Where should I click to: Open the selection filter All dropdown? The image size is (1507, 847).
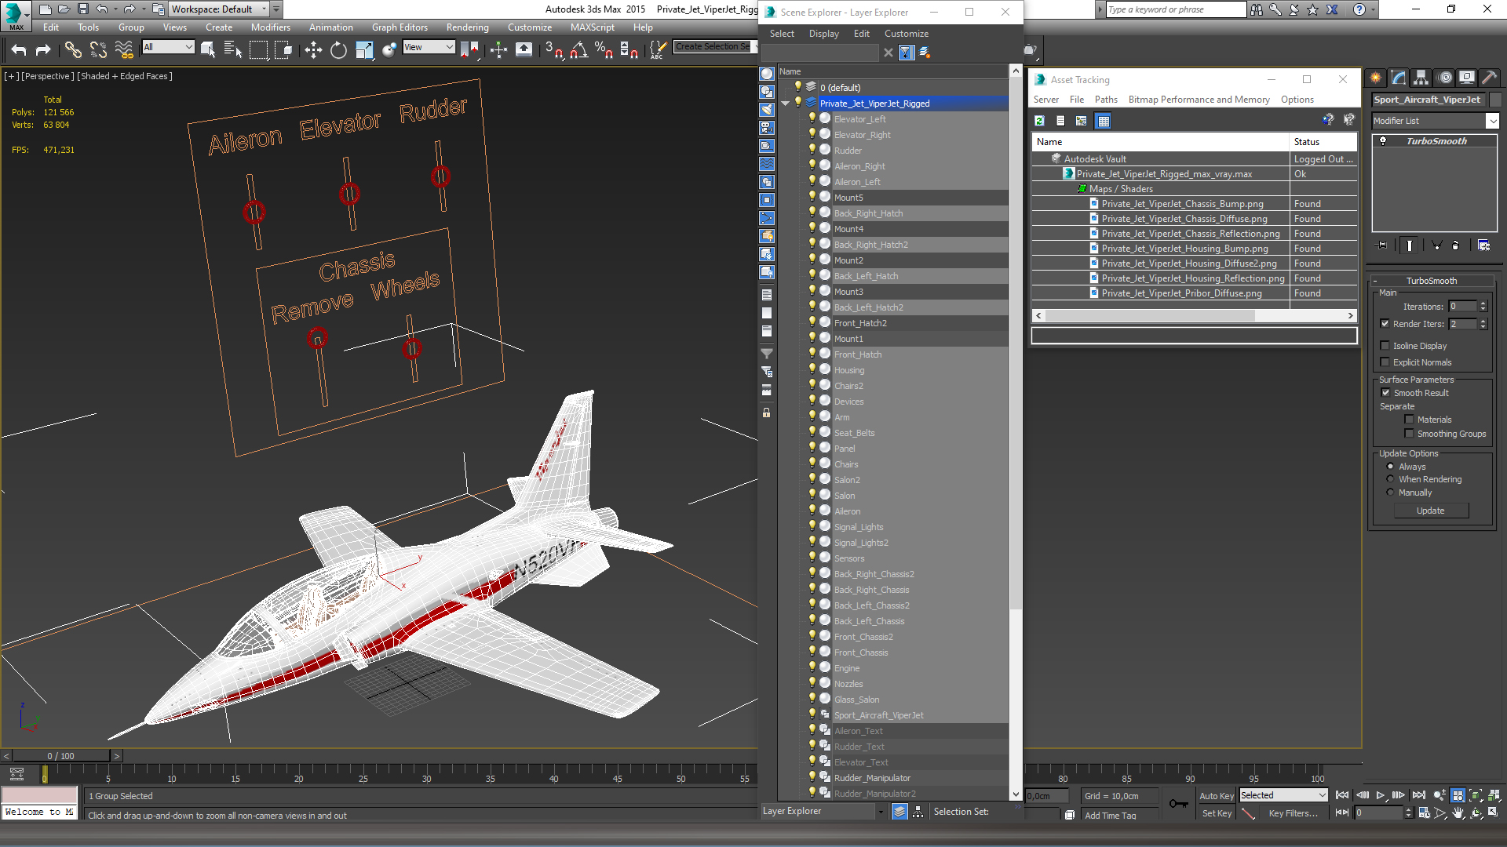coord(168,47)
